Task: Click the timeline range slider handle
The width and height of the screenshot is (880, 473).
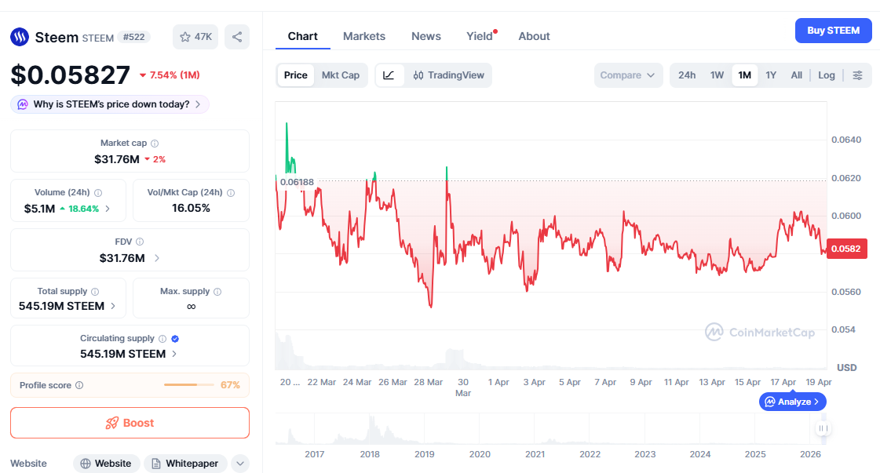Action: (x=823, y=428)
